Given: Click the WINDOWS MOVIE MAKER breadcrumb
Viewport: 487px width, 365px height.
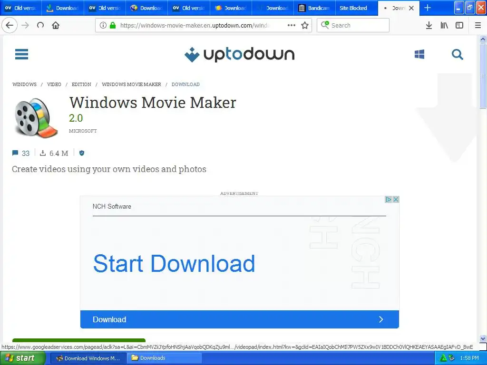Looking at the screenshot, I should click(x=131, y=85).
